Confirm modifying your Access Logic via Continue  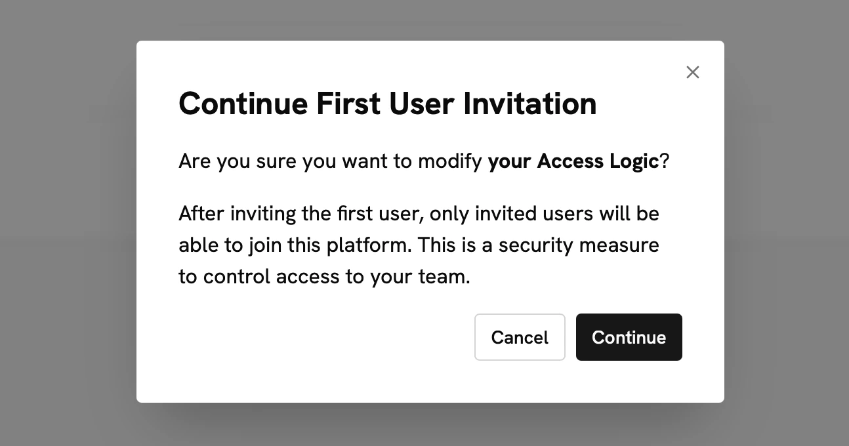point(629,337)
